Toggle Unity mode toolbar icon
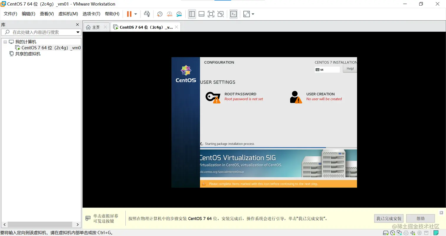446x236 pixels. [x=220, y=14]
